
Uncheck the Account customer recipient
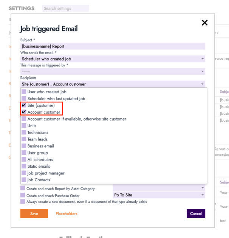[x=24, y=112]
